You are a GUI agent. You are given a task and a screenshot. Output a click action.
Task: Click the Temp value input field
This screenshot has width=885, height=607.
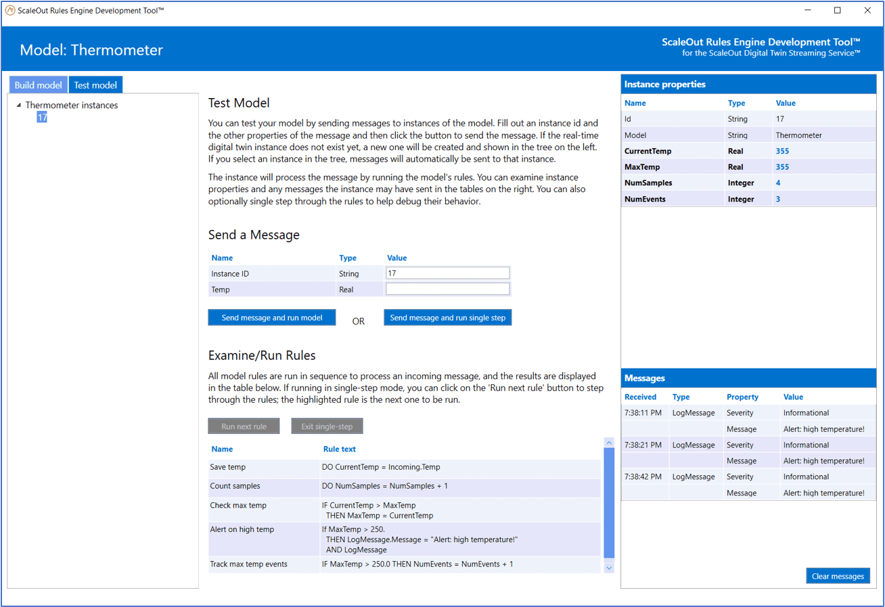pos(447,289)
